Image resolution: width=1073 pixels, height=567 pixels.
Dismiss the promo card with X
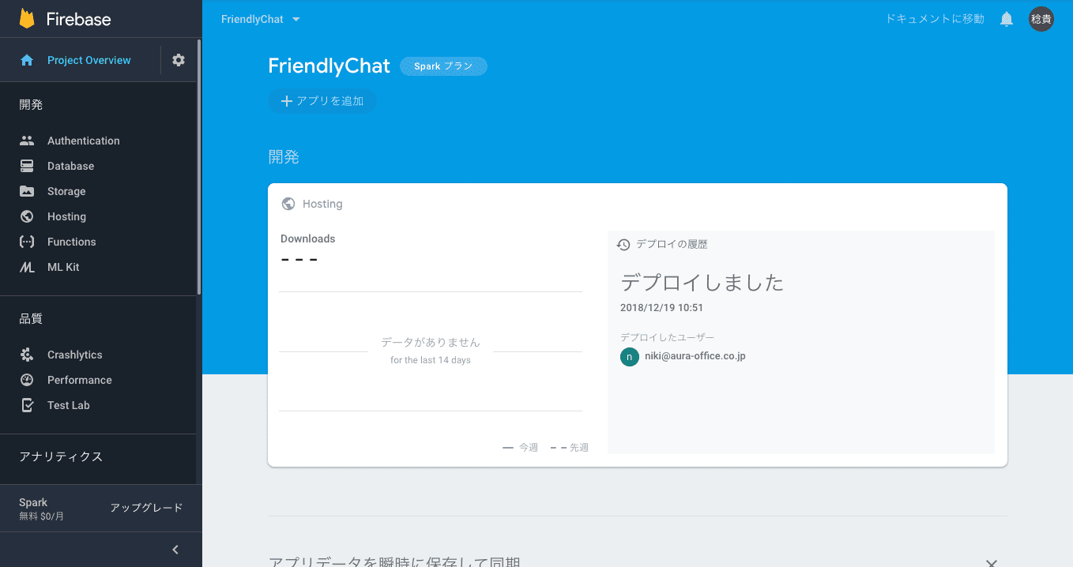(x=991, y=561)
